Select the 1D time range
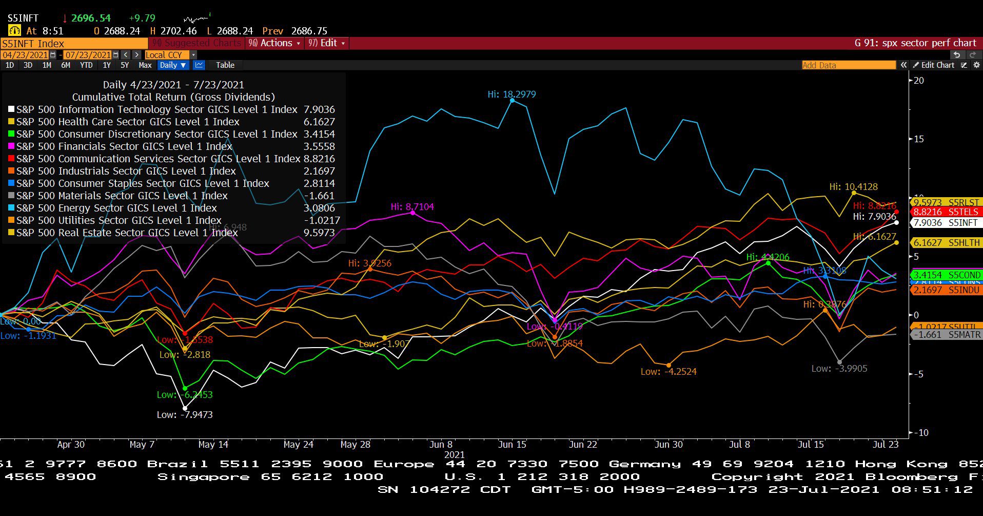The width and height of the screenshot is (983, 516). [10, 65]
